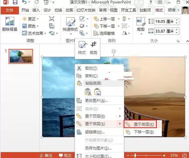Expand the 艺术效果 dropdown arrow
This screenshot has height=158, width=189.
45,33
